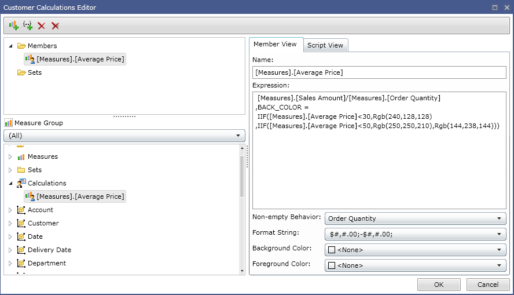Maximize the Customer Calculations Editor window
This screenshot has height=295, width=514.
495,7
